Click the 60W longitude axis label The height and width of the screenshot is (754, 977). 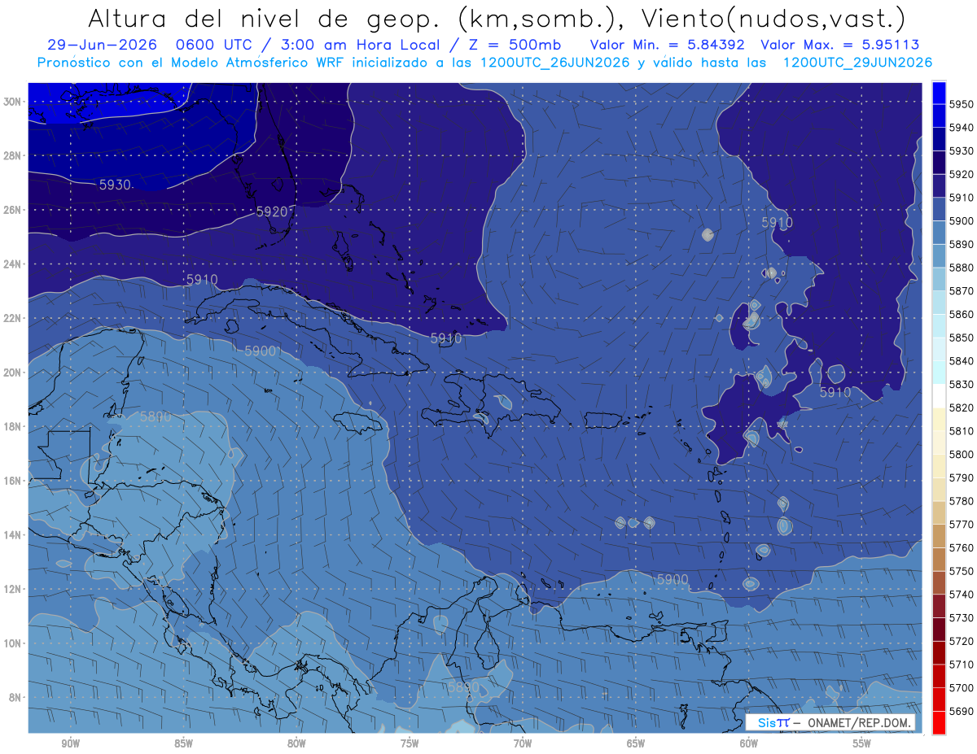click(x=749, y=743)
